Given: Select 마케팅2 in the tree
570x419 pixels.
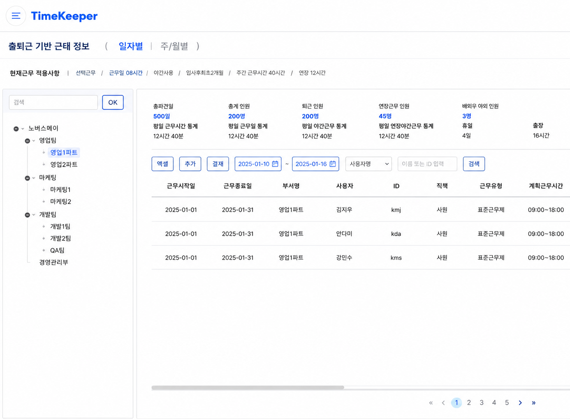Looking at the screenshot, I should [61, 202].
